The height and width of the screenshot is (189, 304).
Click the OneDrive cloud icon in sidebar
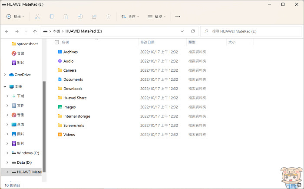click(x=11, y=75)
